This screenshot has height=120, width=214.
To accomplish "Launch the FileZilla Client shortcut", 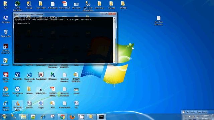I will 6,77.
